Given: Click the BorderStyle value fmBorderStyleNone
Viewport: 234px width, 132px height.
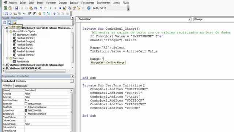Looking at the screenshot, I should coord(47,114).
